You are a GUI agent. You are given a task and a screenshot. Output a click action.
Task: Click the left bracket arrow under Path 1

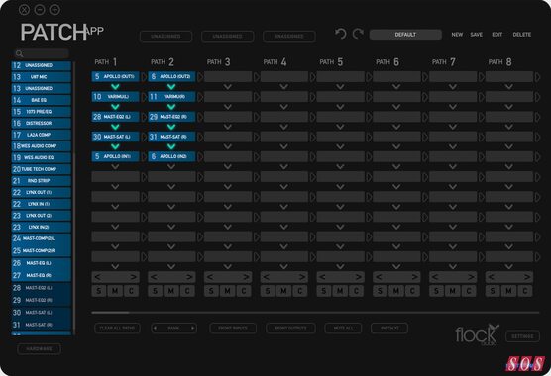[98, 277]
